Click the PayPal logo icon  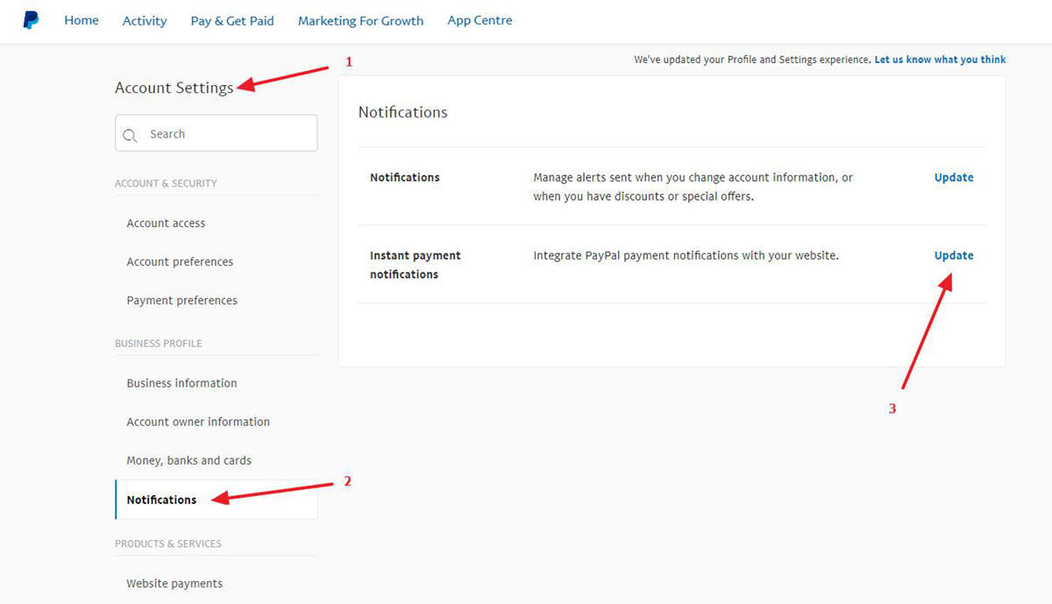pos(31,20)
